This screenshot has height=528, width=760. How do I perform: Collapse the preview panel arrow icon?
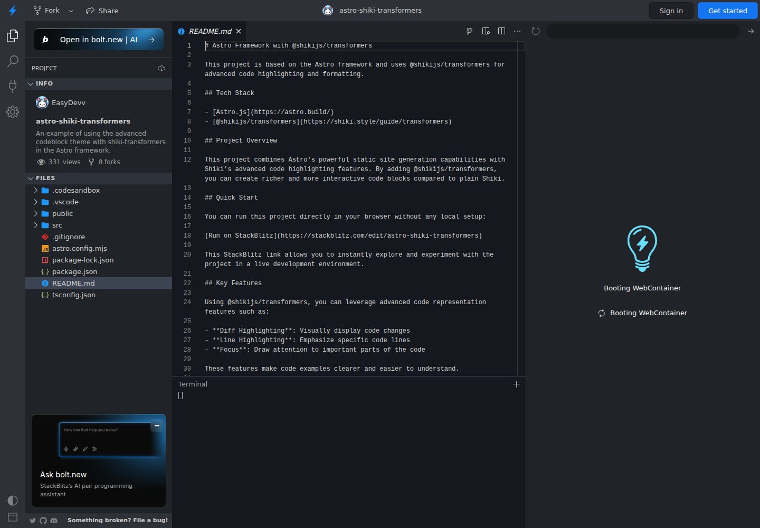[x=752, y=31]
